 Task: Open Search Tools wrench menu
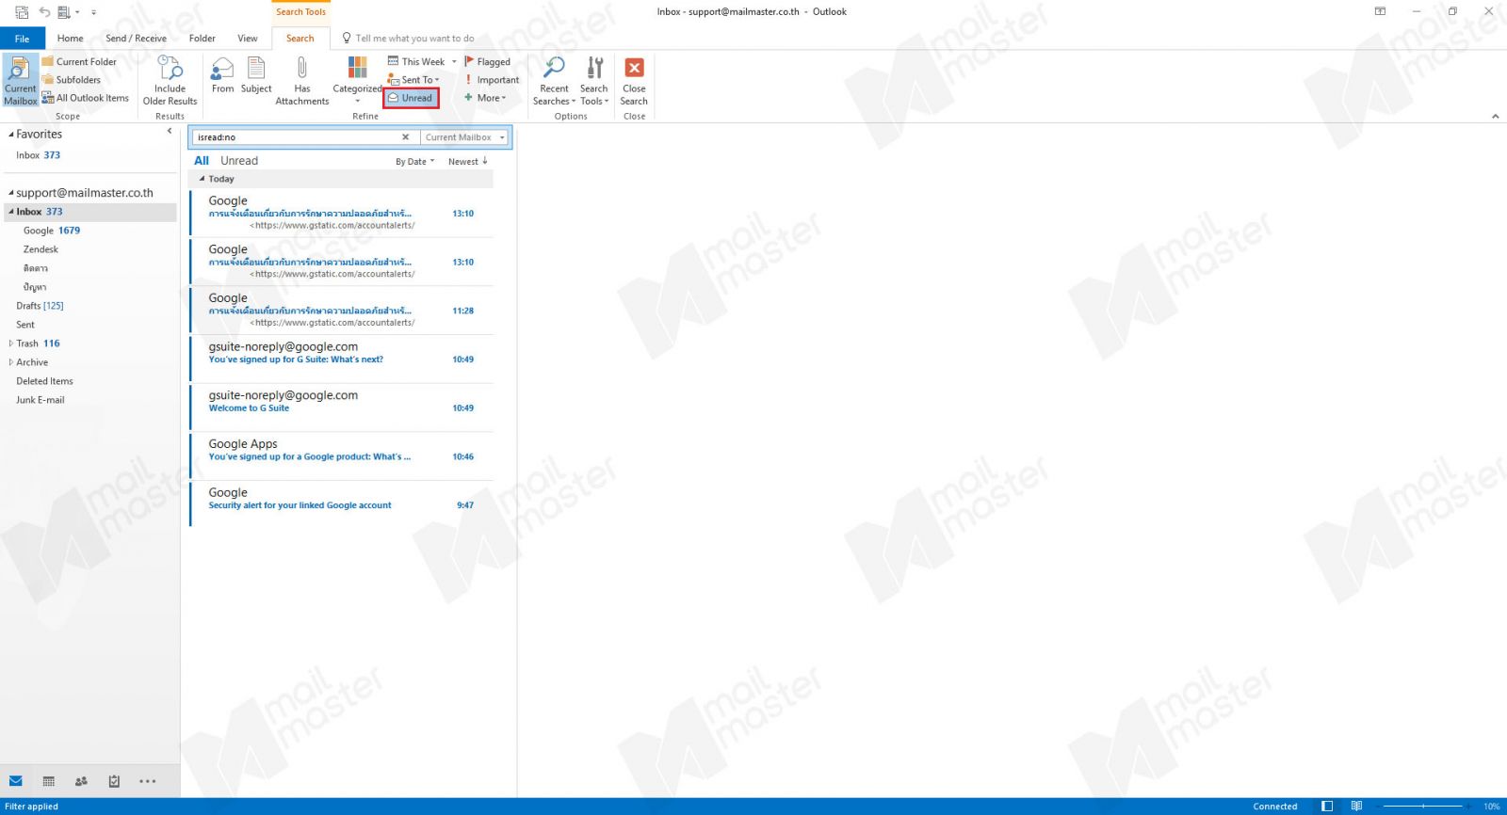click(x=594, y=81)
